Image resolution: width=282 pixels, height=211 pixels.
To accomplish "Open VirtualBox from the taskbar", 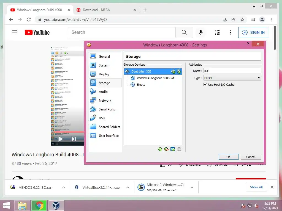I will pos(56,206).
